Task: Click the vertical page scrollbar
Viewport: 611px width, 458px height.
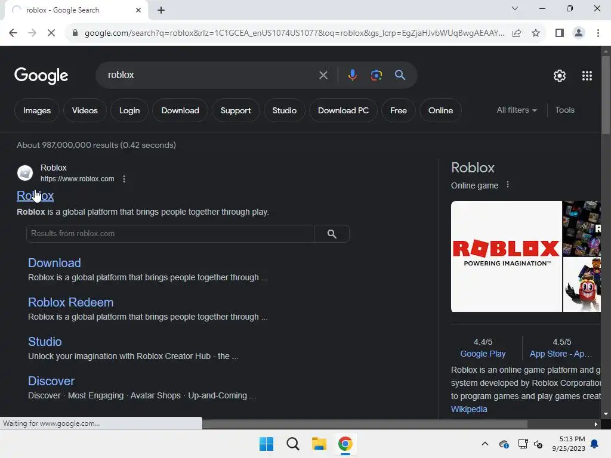Action: click(606, 95)
